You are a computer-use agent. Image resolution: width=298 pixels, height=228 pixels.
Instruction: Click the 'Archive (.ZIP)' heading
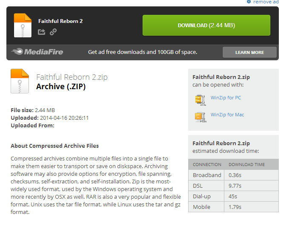(x=61, y=87)
